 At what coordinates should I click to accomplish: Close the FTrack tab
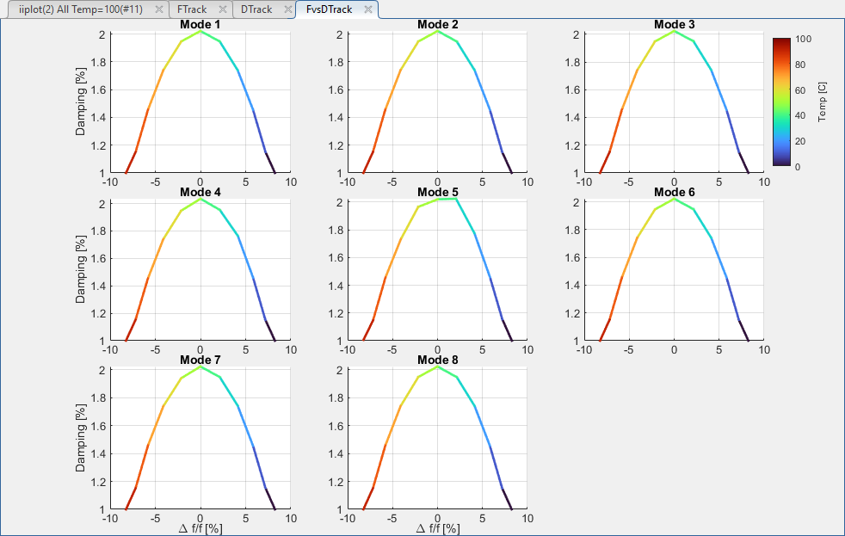click(x=223, y=9)
